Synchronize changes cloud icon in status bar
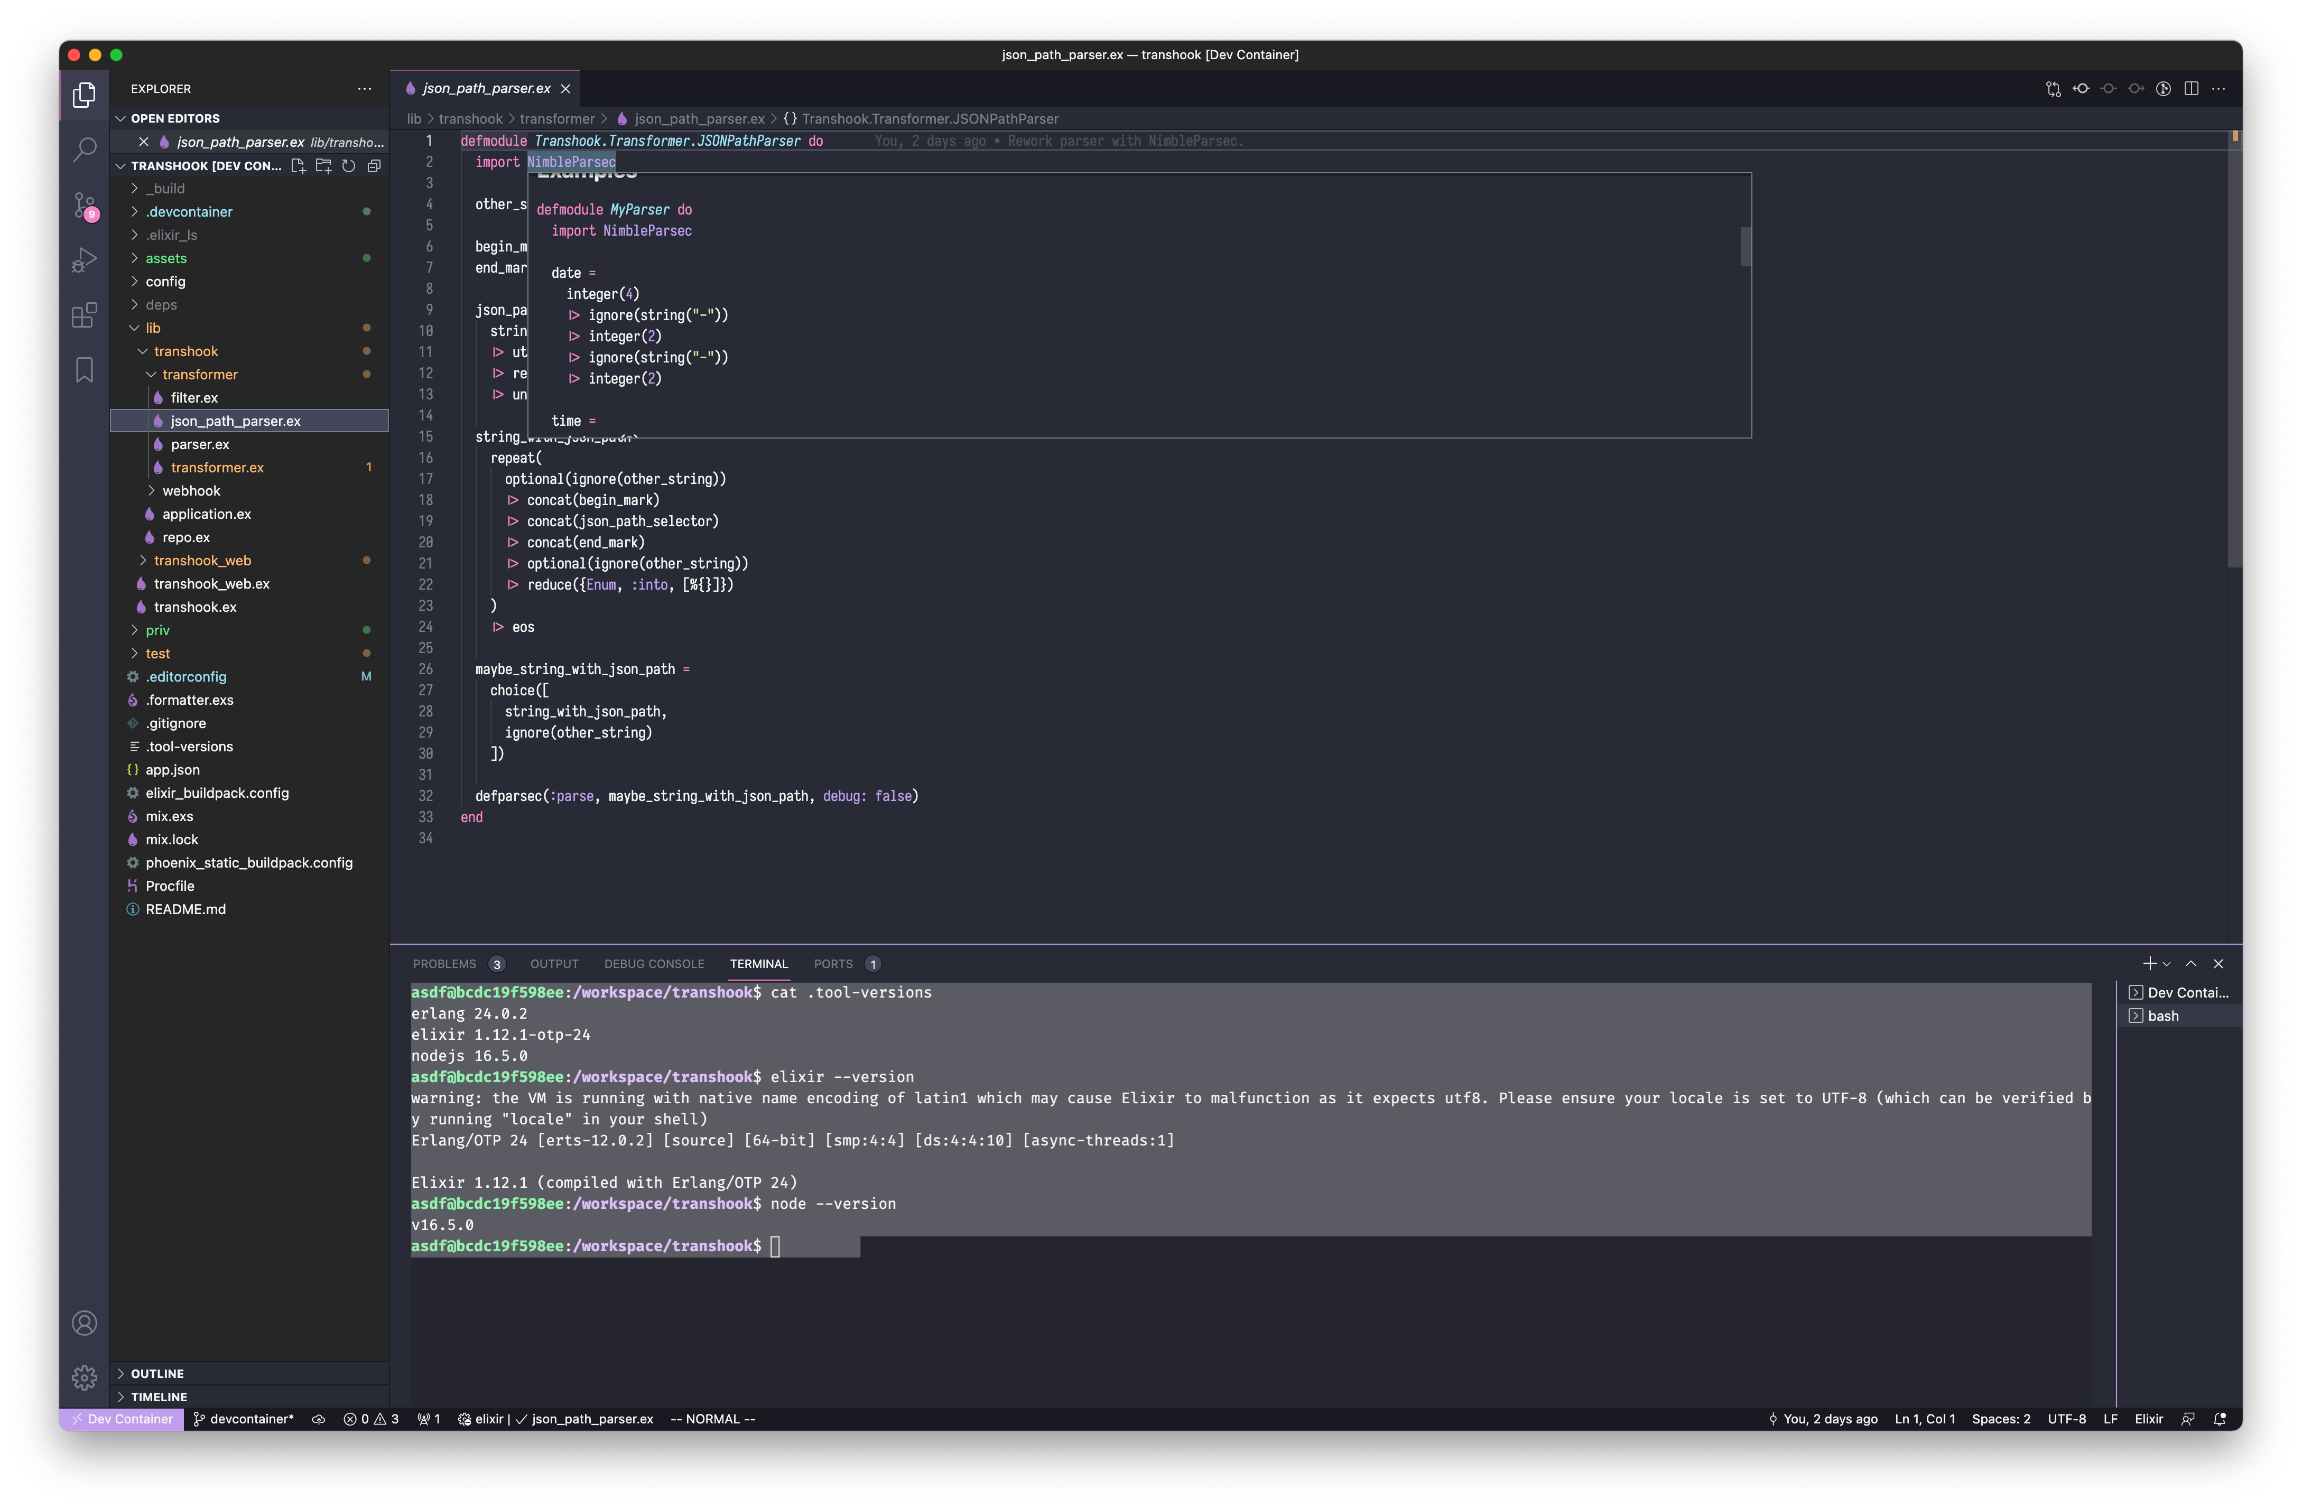This screenshot has width=2302, height=1509. [318, 1418]
